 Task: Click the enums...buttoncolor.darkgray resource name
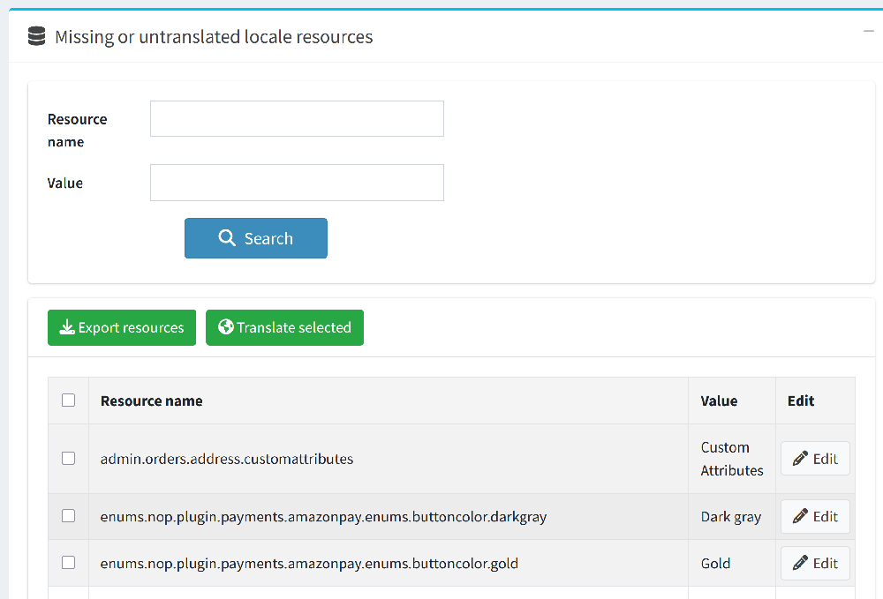pos(323,517)
